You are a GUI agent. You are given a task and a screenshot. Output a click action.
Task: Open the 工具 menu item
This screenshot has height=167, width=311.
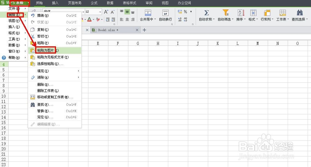tap(14, 39)
